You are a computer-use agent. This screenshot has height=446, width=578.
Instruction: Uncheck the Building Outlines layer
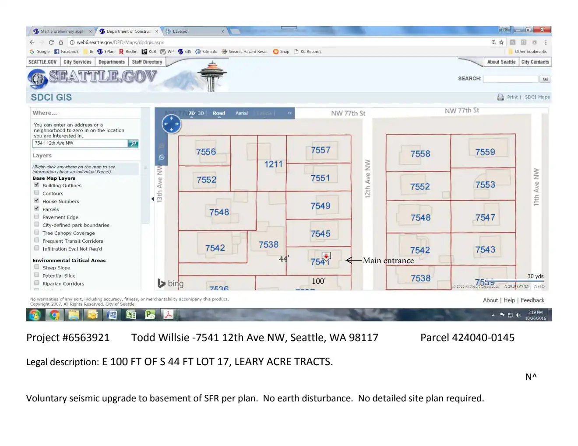(x=37, y=185)
